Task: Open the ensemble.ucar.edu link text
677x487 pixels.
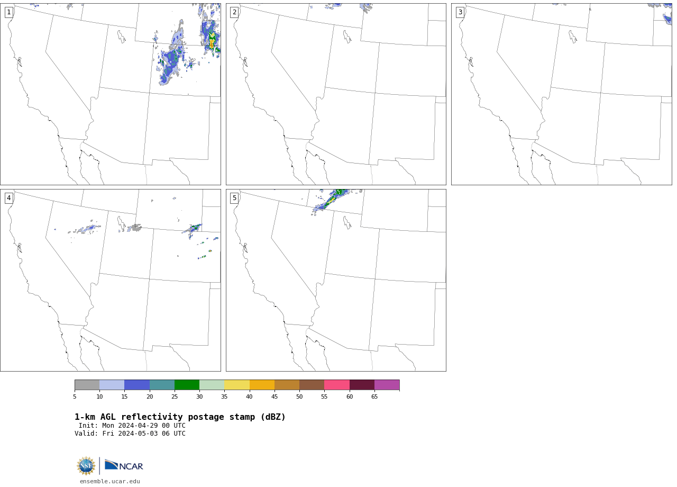Action: pyautogui.click(x=110, y=482)
